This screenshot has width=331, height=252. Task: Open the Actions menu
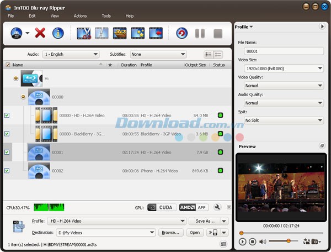pos(80,16)
